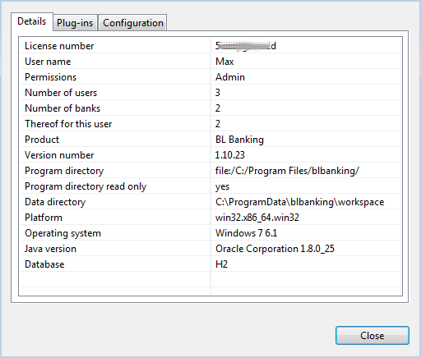This screenshot has width=421, height=358.
Task: Select the Data directory label
Action: click(55, 202)
